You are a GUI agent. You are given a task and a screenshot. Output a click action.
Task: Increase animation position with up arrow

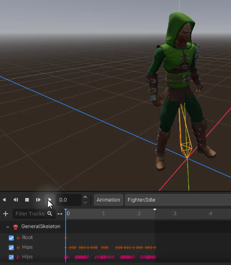pyautogui.click(x=85, y=197)
